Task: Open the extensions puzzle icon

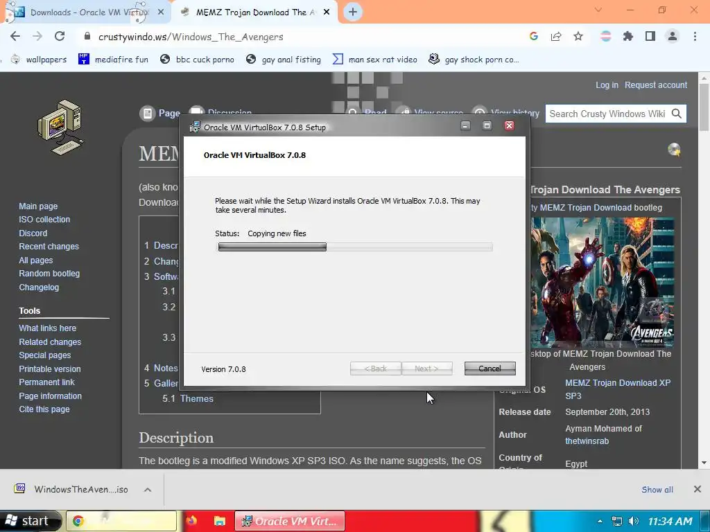Action: [628, 37]
